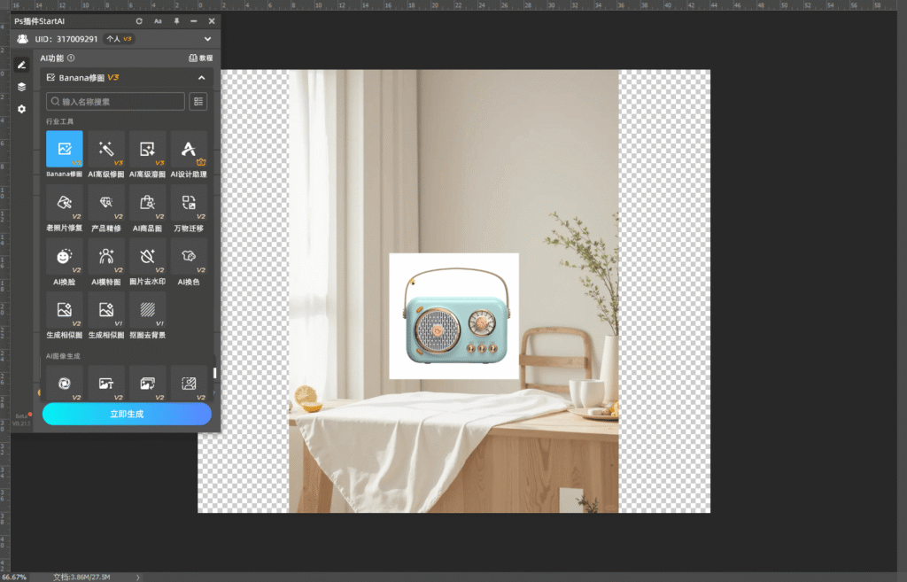Choose the 抠图去背景 background removal tool
Image resolution: width=907 pixels, height=582 pixels.
click(147, 310)
